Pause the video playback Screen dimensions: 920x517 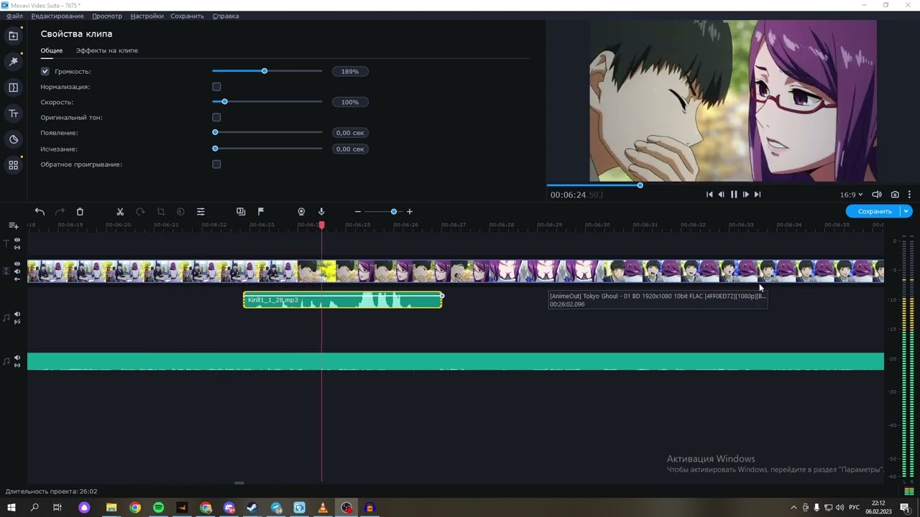click(734, 195)
